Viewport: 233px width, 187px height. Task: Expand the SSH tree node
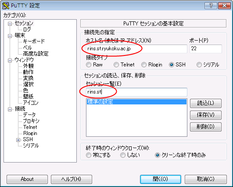pyautogui.click(x=18, y=140)
